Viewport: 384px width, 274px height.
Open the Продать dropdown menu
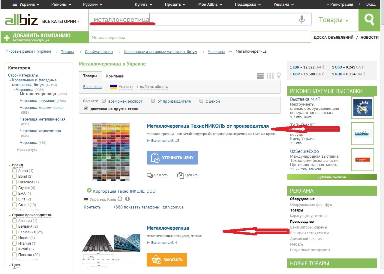click(175, 4)
